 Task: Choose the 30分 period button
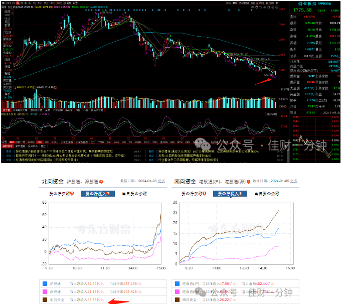(53, 3)
